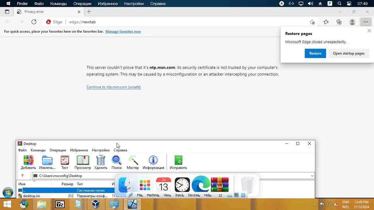Open a new Edge tab with plus button
The height and width of the screenshot is (210, 374).
click(x=89, y=12)
